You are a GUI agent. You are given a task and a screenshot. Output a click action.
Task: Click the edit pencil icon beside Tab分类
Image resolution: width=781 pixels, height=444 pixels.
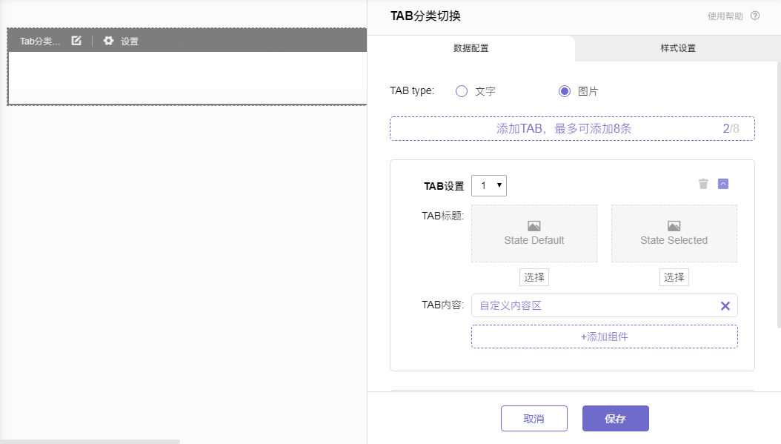76,41
